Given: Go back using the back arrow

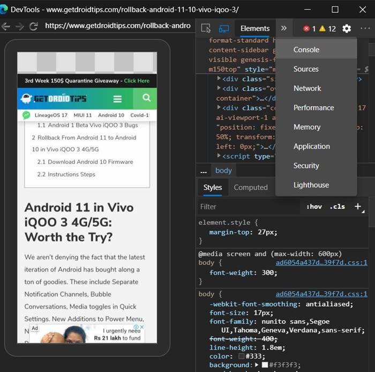Looking at the screenshot, I should pyautogui.click(x=6, y=26).
